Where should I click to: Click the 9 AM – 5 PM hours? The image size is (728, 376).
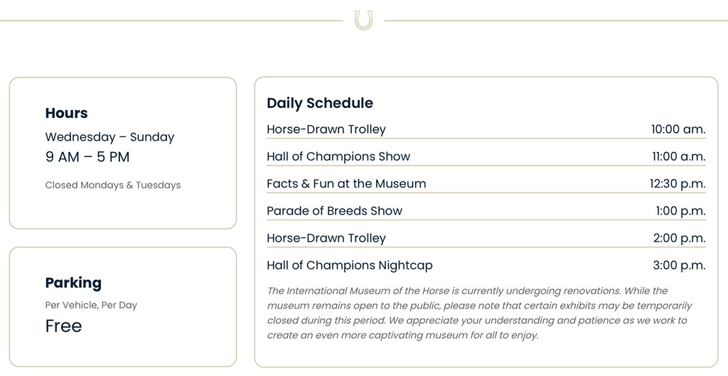(x=87, y=157)
